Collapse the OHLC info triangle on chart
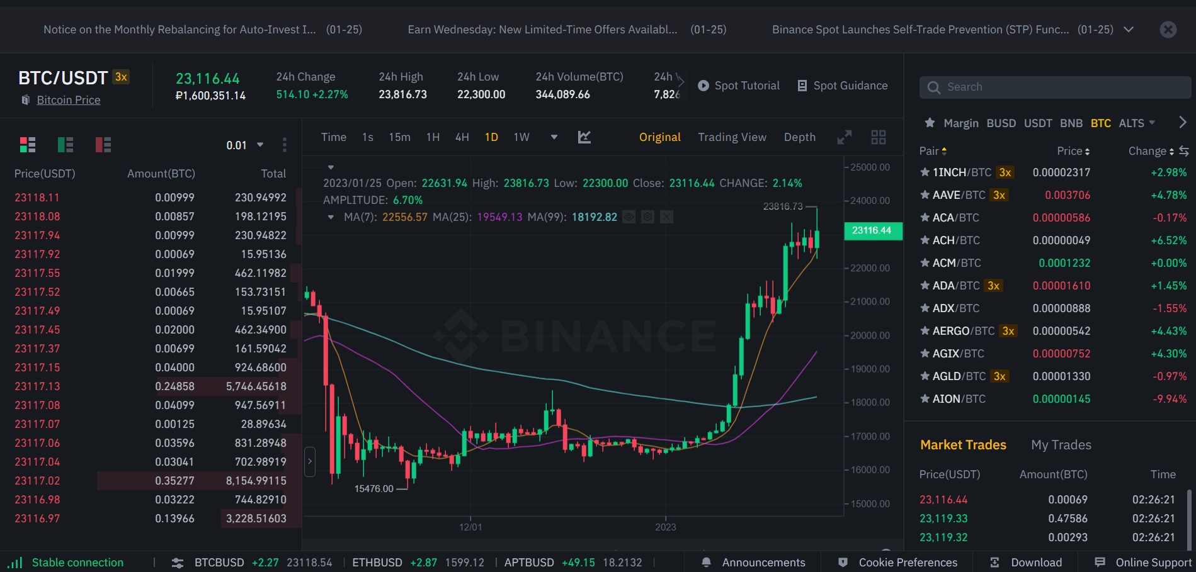 331,167
